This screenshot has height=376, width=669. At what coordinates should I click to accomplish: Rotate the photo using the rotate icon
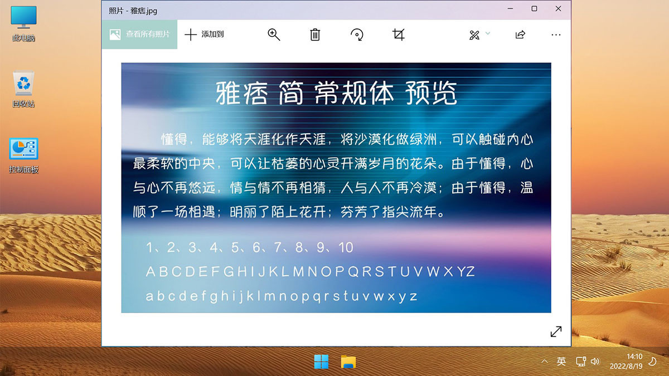[x=357, y=35]
